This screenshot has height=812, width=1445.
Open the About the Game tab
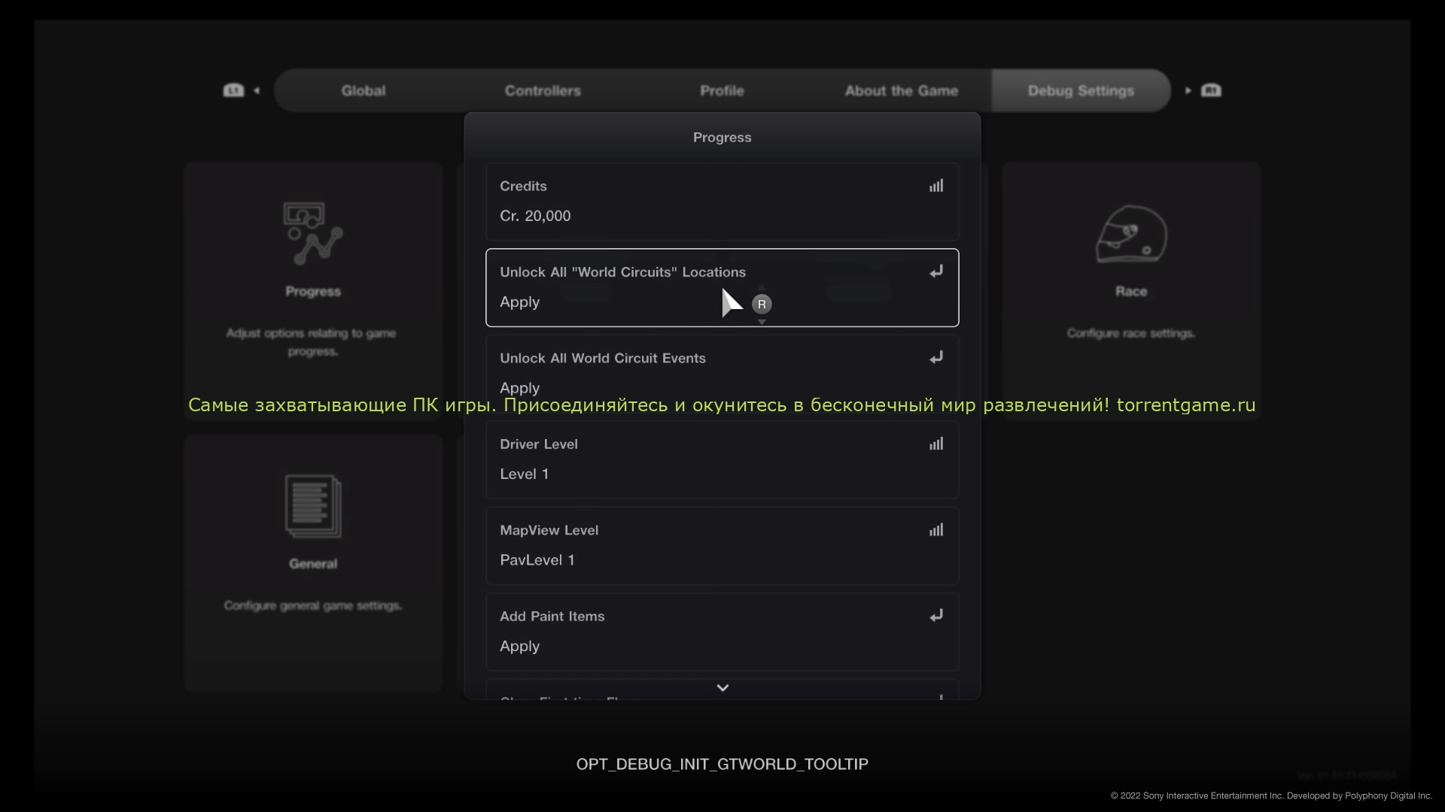tap(901, 91)
